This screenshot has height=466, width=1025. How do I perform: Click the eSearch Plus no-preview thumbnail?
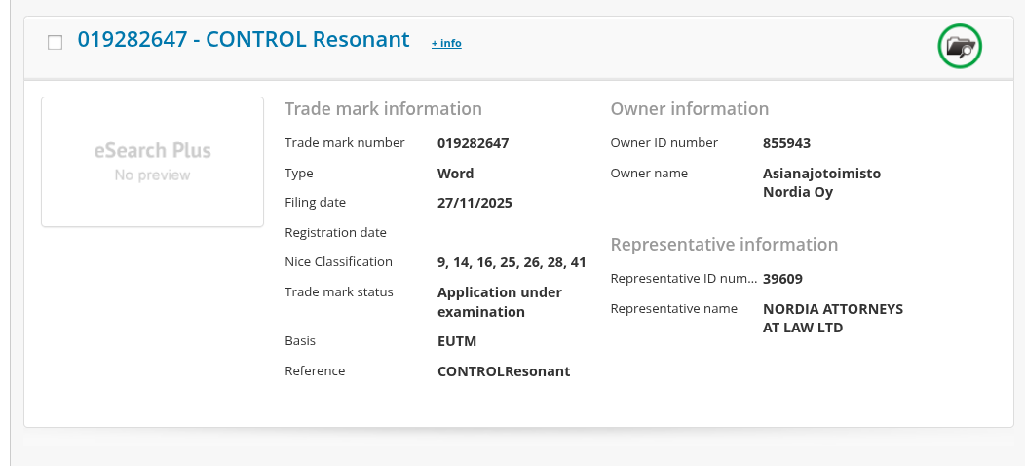152,162
